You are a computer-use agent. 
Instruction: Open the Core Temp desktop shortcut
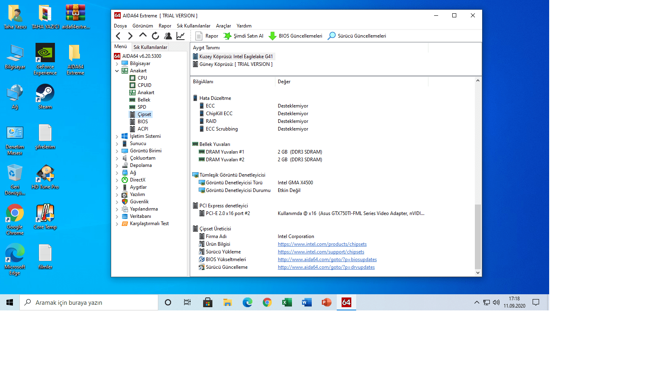tap(45, 217)
